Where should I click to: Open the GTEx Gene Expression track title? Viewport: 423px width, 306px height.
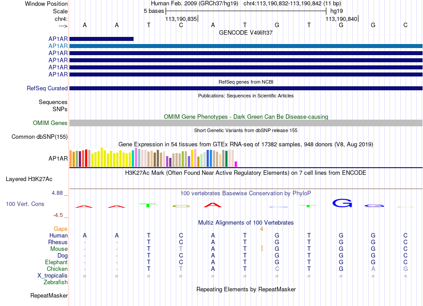pyautogui.click(x=246, y=145)
